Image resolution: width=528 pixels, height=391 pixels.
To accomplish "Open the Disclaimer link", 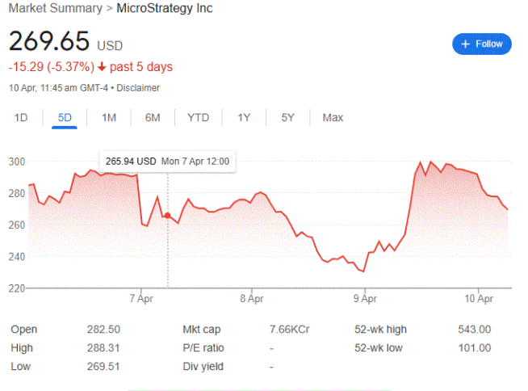I will (138, 88).
